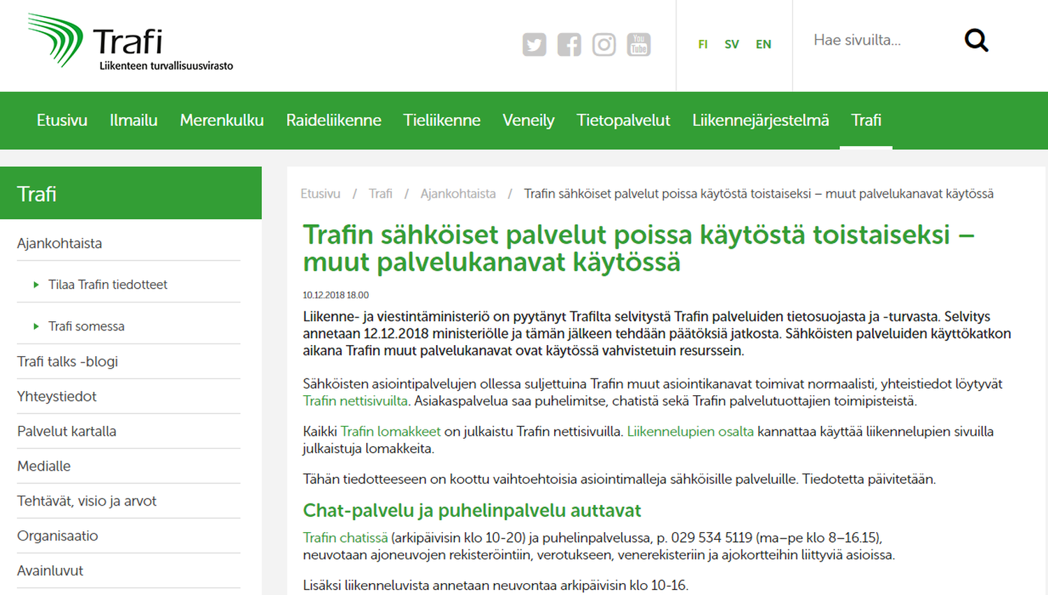Open Merenkulku navigation item
Image resolution: width=1048 pixels, height=595 pixels.
pos(221,120)
